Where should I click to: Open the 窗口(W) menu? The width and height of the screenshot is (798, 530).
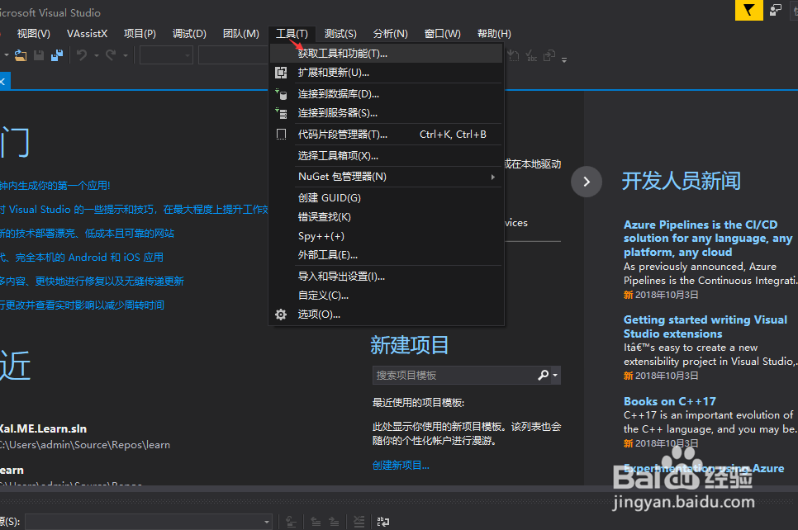coord(442,34)
